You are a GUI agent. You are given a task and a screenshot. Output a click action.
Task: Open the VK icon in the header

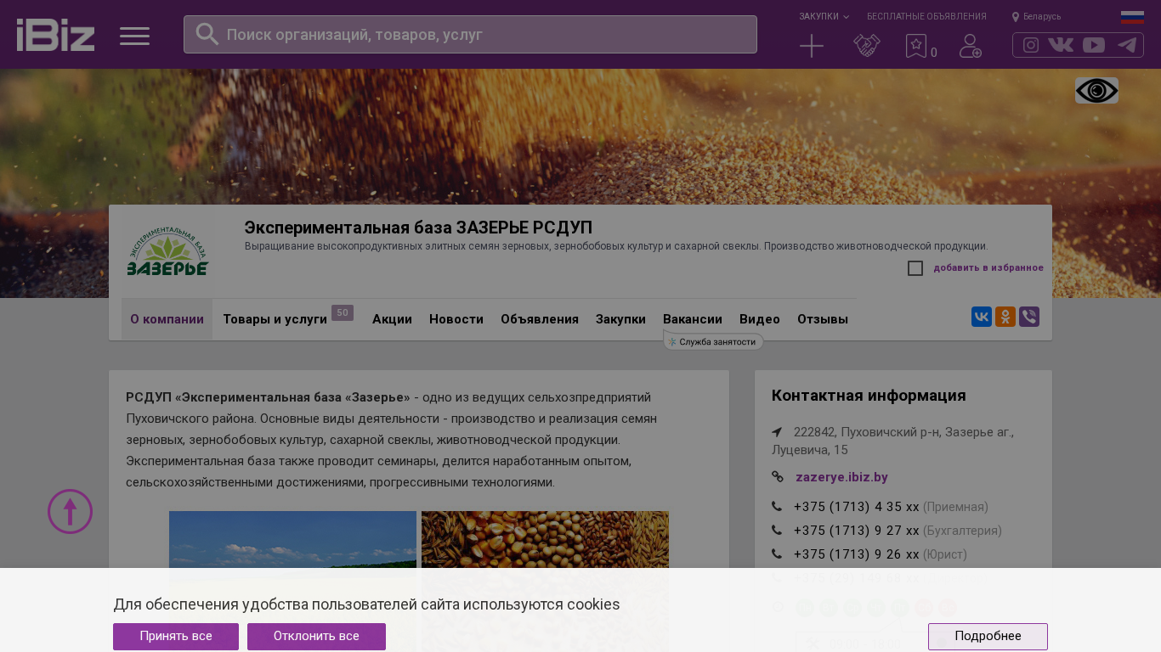(x=1061, y=45)
